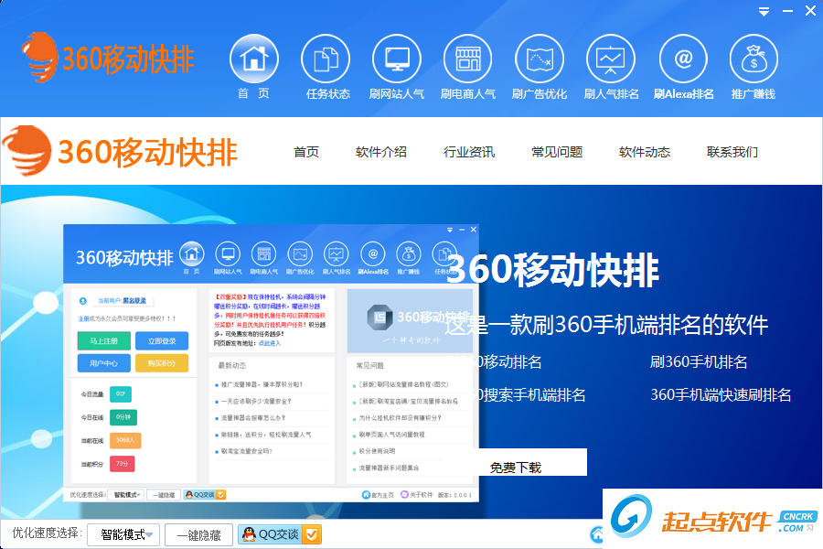Open the 常见问题 navigation item
Screen dimensions: 823x549
pos(557,152)
